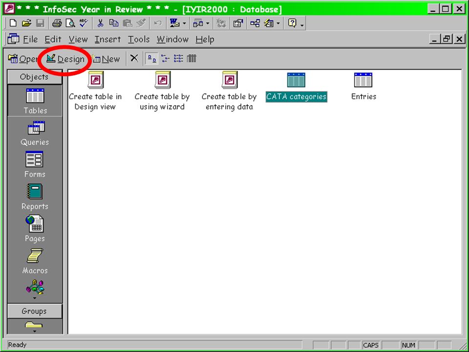Click the Objects header button

34,77
